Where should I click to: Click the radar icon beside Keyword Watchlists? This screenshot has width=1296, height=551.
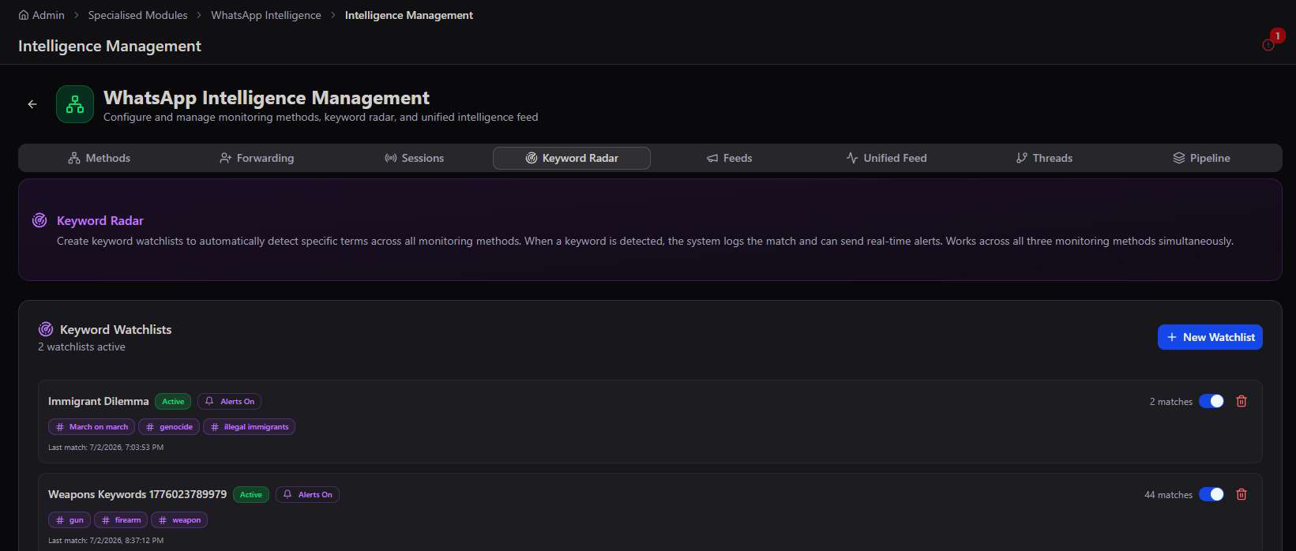click(x=46, y=329)
